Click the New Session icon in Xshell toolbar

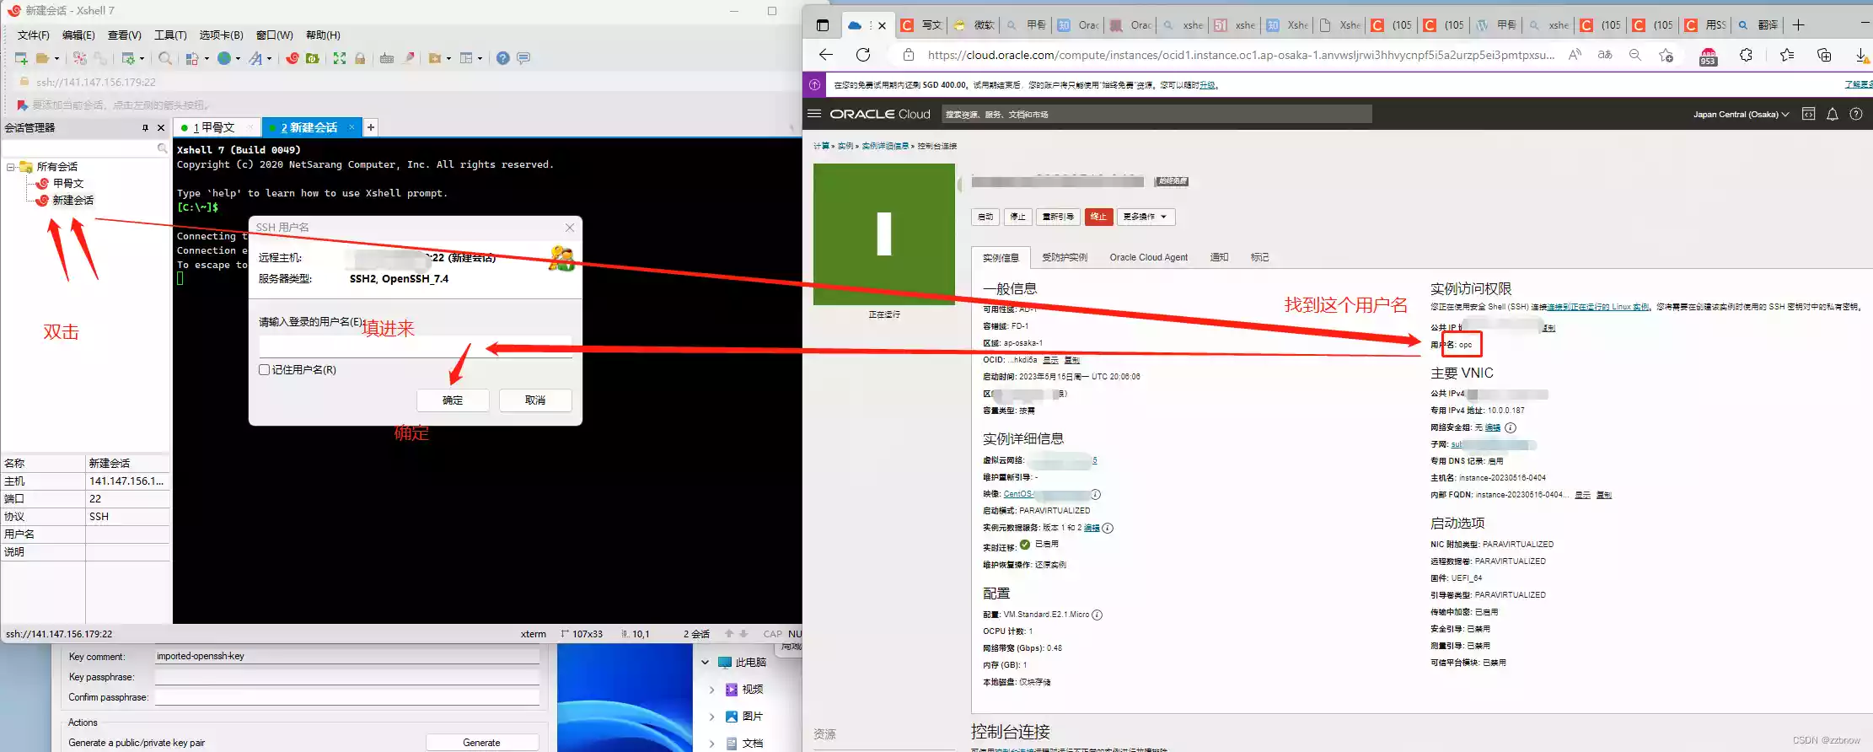click(21, 58)
